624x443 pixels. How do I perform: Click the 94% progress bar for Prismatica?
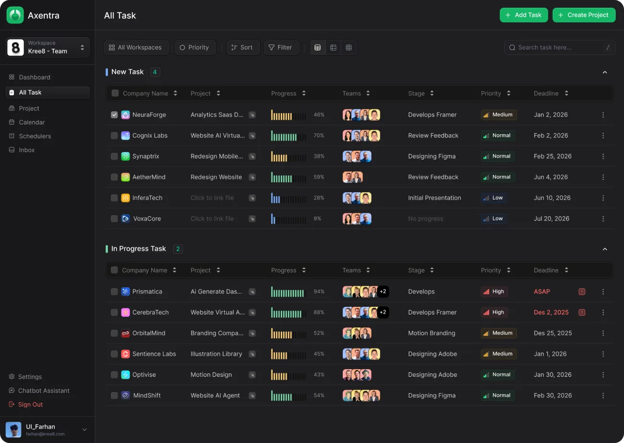[x=288, y=291]
